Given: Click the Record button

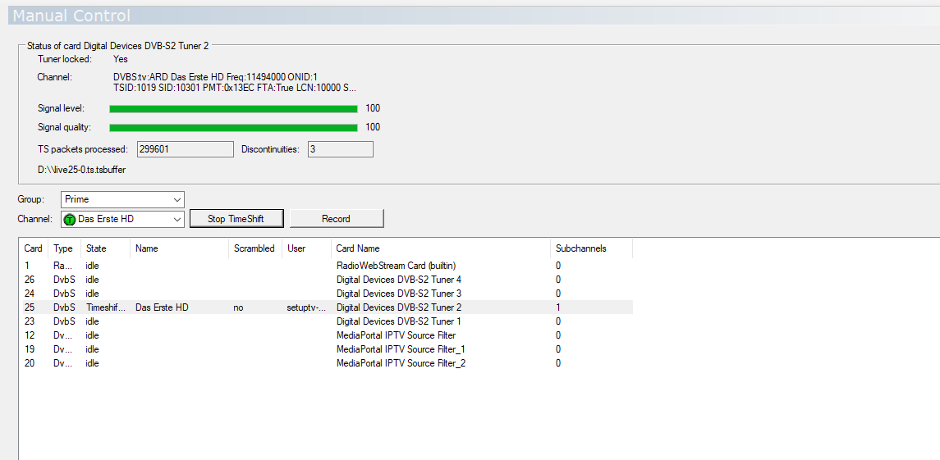Looking at the screenshot, I should click(x=336, y=219).
